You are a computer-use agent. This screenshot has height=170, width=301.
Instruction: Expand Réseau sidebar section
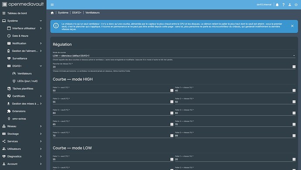(23, 126)
